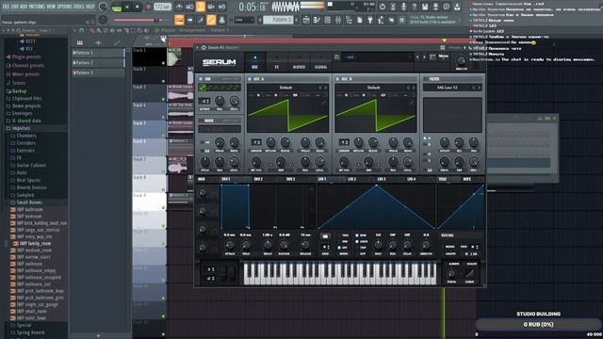
Task: Click previous preset arrow in Serum header
Action: (x=417, y=56)
